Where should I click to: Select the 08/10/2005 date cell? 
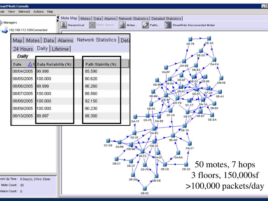[23, 116]
